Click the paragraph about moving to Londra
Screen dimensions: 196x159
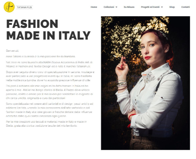coord(50,76)
